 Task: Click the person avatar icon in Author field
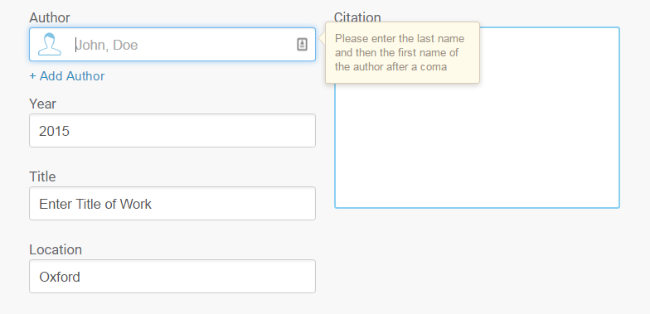click(x=50, y=45)
